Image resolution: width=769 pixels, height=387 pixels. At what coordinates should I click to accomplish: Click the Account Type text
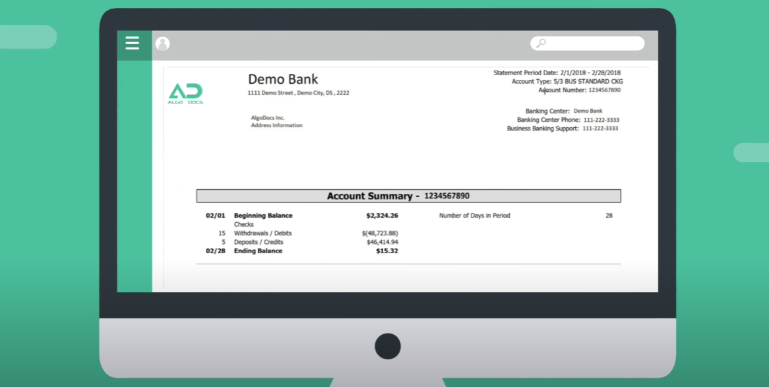pos(567,81)
